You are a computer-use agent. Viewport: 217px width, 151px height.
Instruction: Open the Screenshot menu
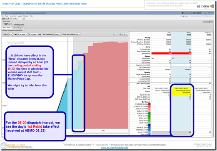pos(13,16)
